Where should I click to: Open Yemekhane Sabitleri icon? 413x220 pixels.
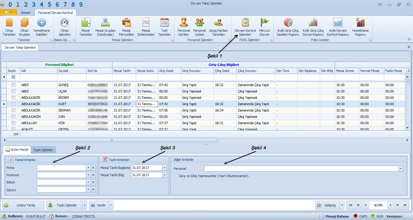tap(41, 27)
